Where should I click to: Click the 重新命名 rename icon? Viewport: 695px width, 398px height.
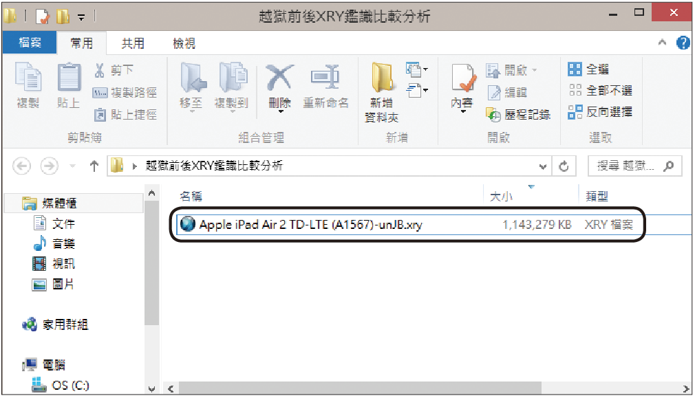tap(325, 77)
